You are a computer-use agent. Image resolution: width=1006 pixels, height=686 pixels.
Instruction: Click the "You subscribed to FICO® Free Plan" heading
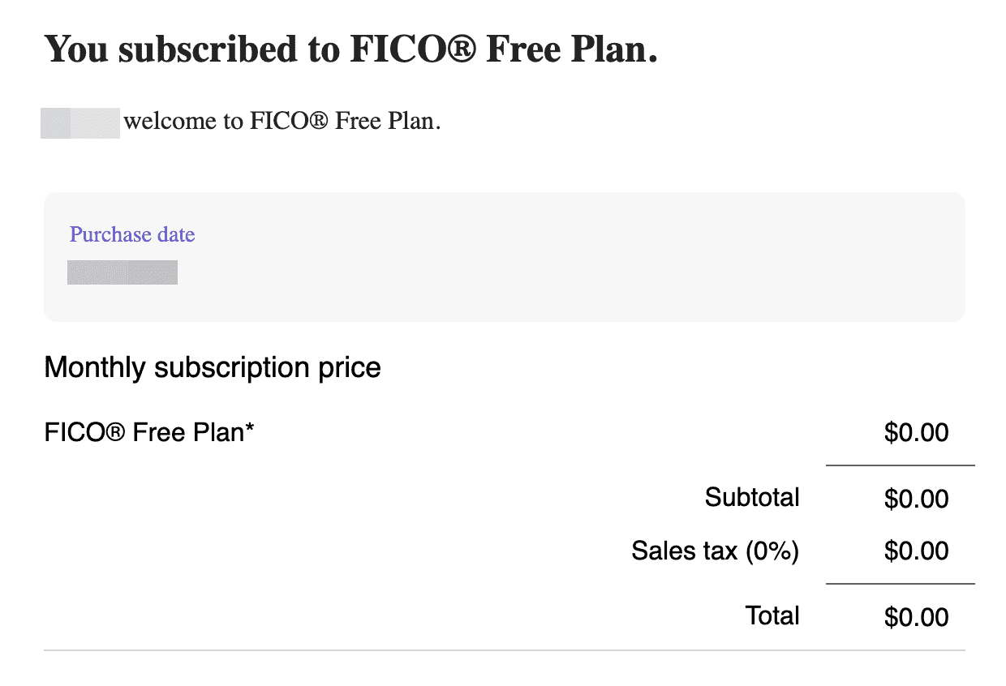point(350,49)
